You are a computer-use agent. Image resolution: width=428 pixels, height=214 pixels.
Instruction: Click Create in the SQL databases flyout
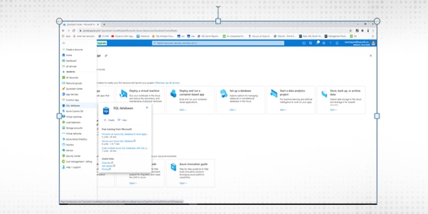[109, 120]
